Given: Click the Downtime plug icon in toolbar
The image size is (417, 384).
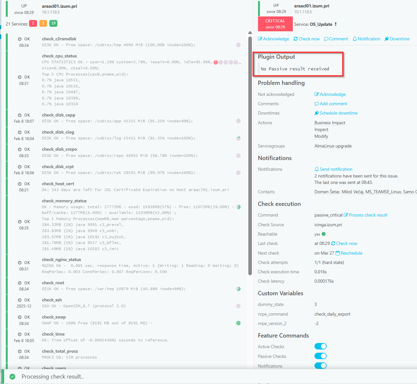Looking at the screenshot, I should (387, 39).
